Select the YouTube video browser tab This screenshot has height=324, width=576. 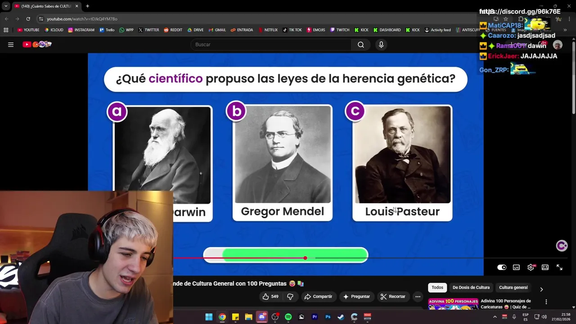(46, 6)
